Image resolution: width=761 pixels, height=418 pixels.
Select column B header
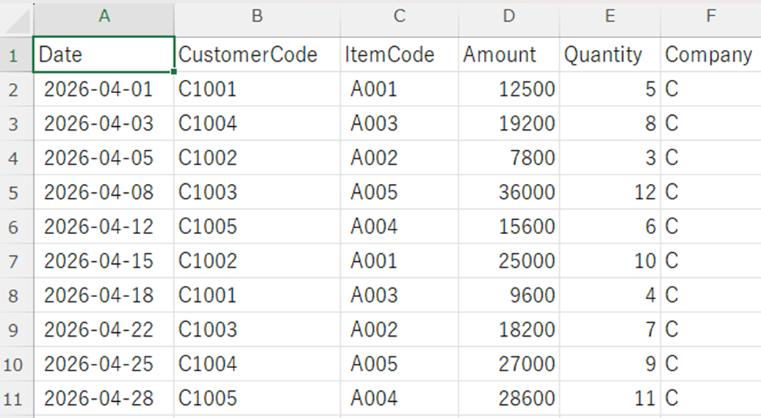point(256,17)
